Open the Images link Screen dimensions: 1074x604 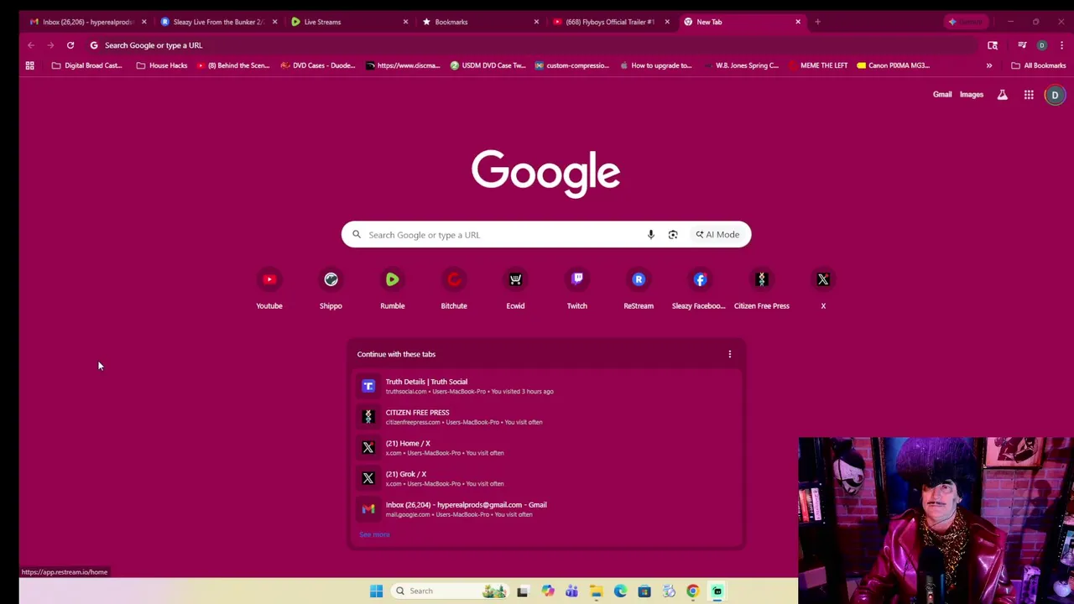972,95
